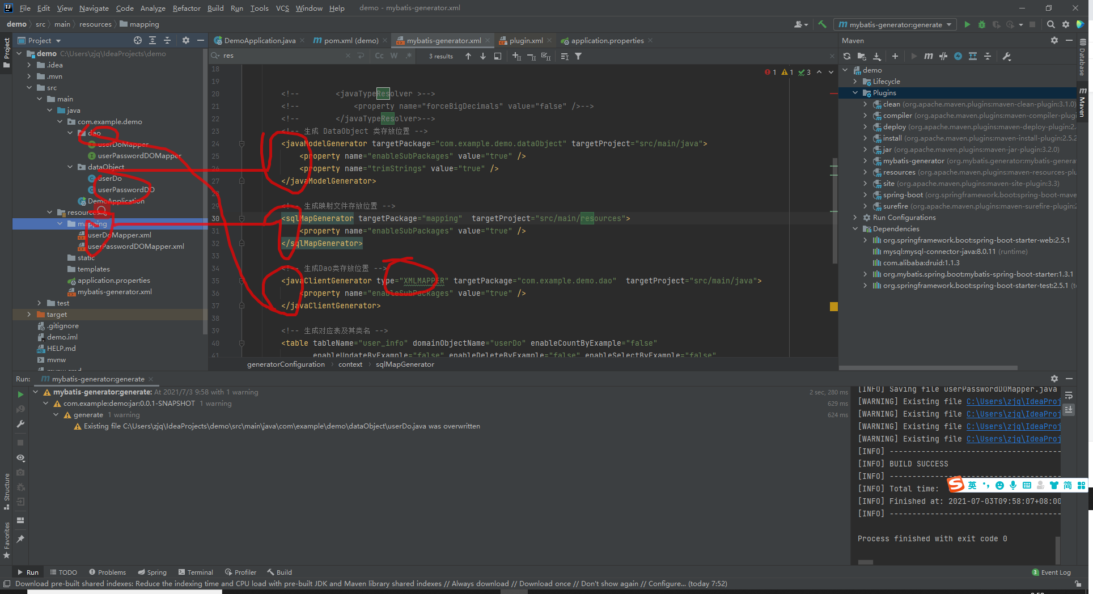Expand Run Configurations node in Maven
Screen dimensions: 1093x594
point(855,217)
